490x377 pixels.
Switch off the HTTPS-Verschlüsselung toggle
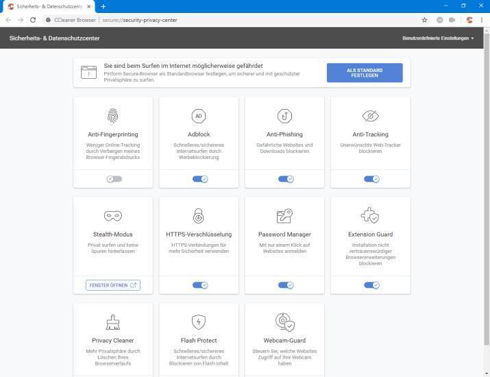pyautogui.click(x=199, y=285)
